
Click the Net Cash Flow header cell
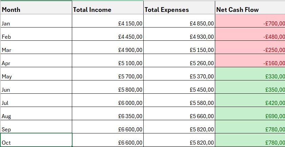tap(250, 10)
